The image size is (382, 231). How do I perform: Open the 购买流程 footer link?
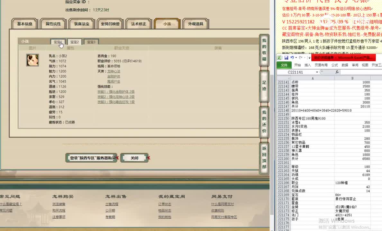coord(59,210)
